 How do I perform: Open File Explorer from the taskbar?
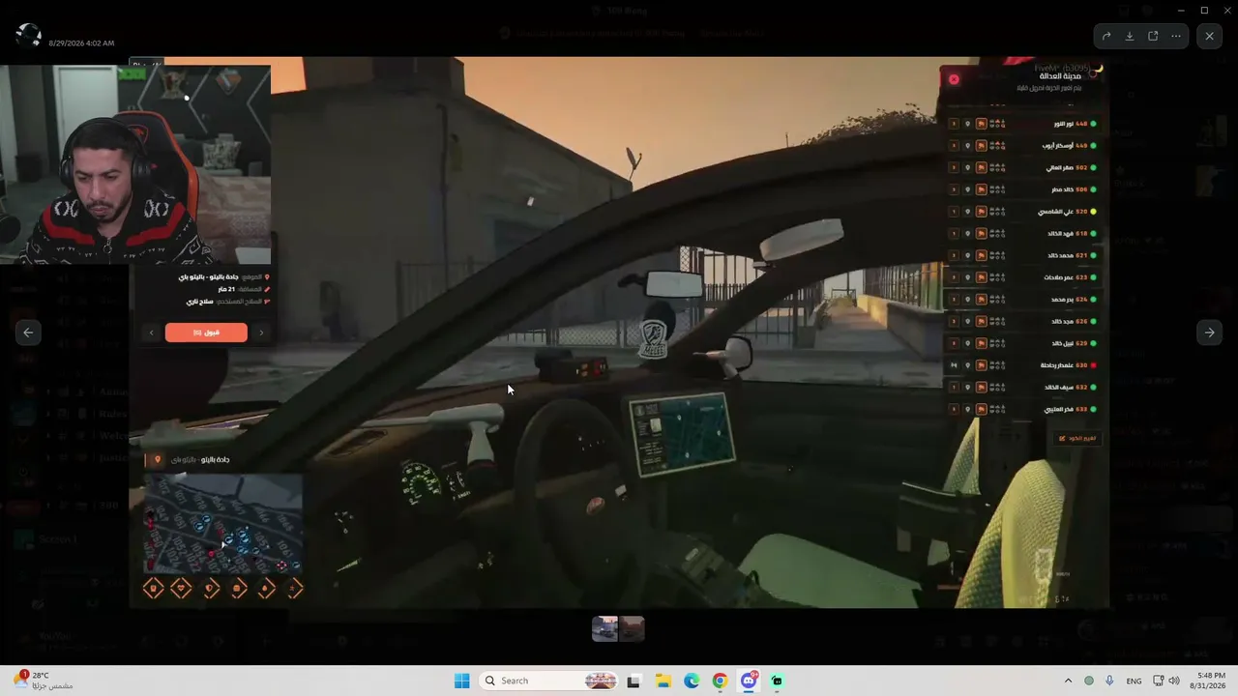tap(663, 681)
